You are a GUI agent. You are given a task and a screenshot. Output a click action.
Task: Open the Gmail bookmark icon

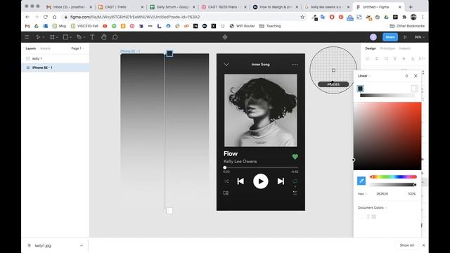[x=27, y=26]
